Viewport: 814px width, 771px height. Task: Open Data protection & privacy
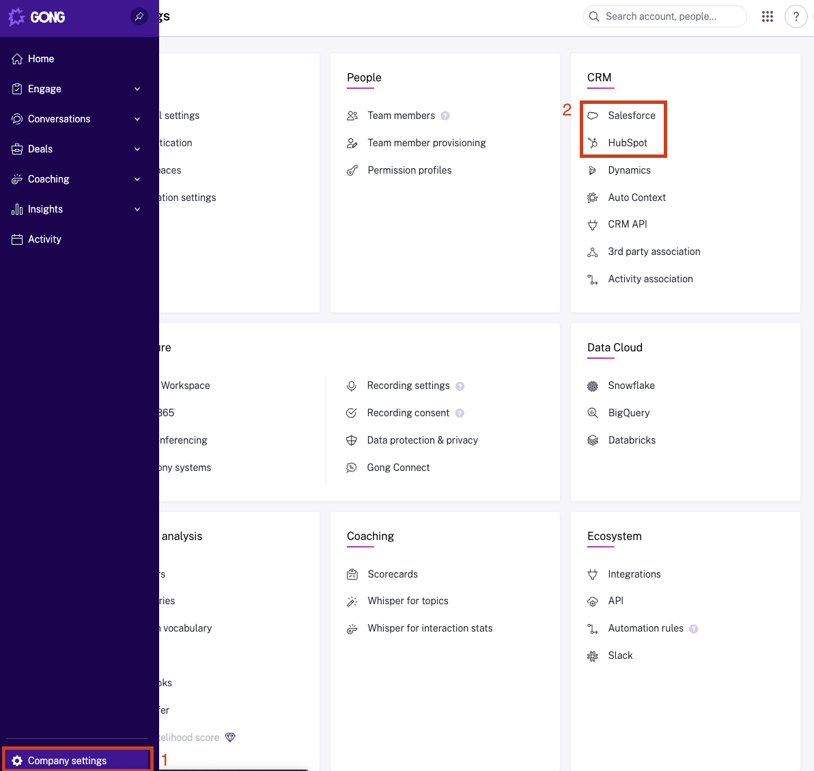(x=422, y=441)
